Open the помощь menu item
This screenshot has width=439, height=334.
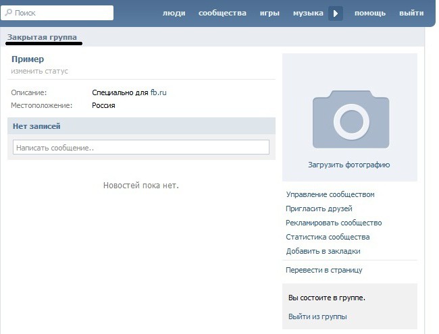tap(370, 13)
